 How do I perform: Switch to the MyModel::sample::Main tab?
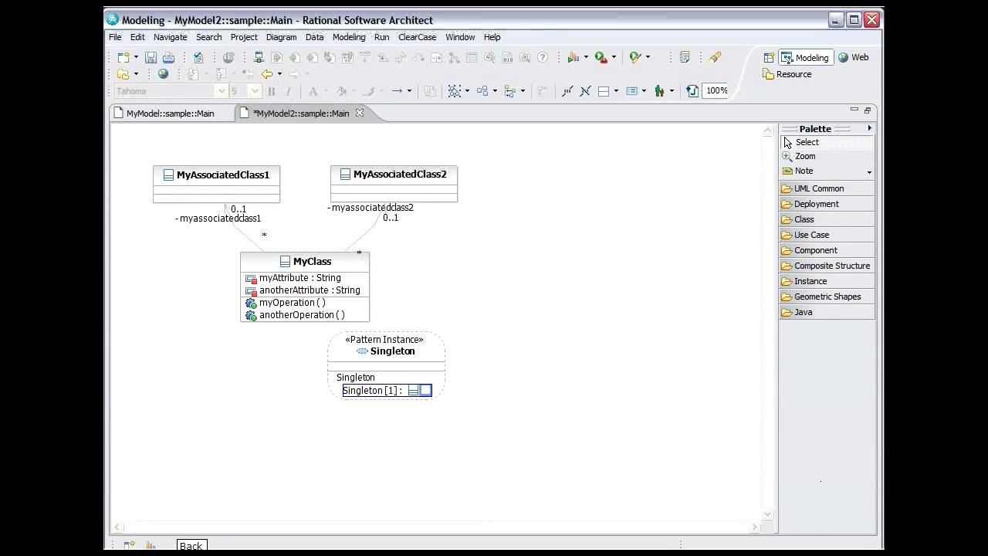click(x=171, y=114)
